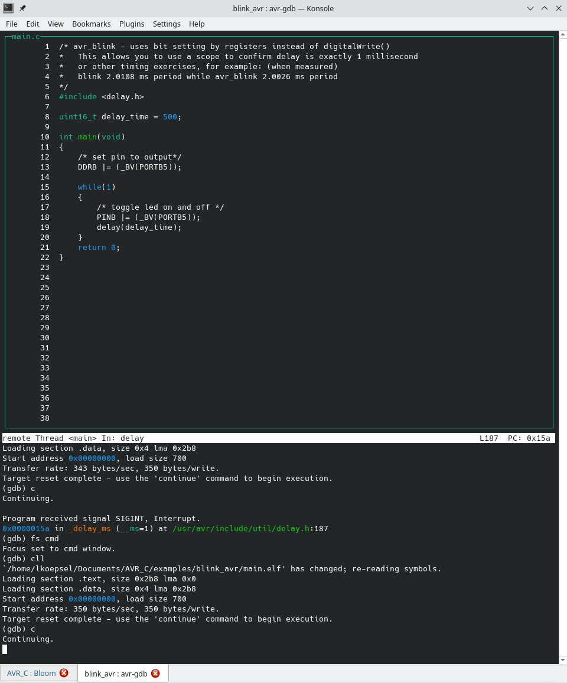Switch to the AVR_C : Bloom tab

pyautogui.click(x=31, y=673)
